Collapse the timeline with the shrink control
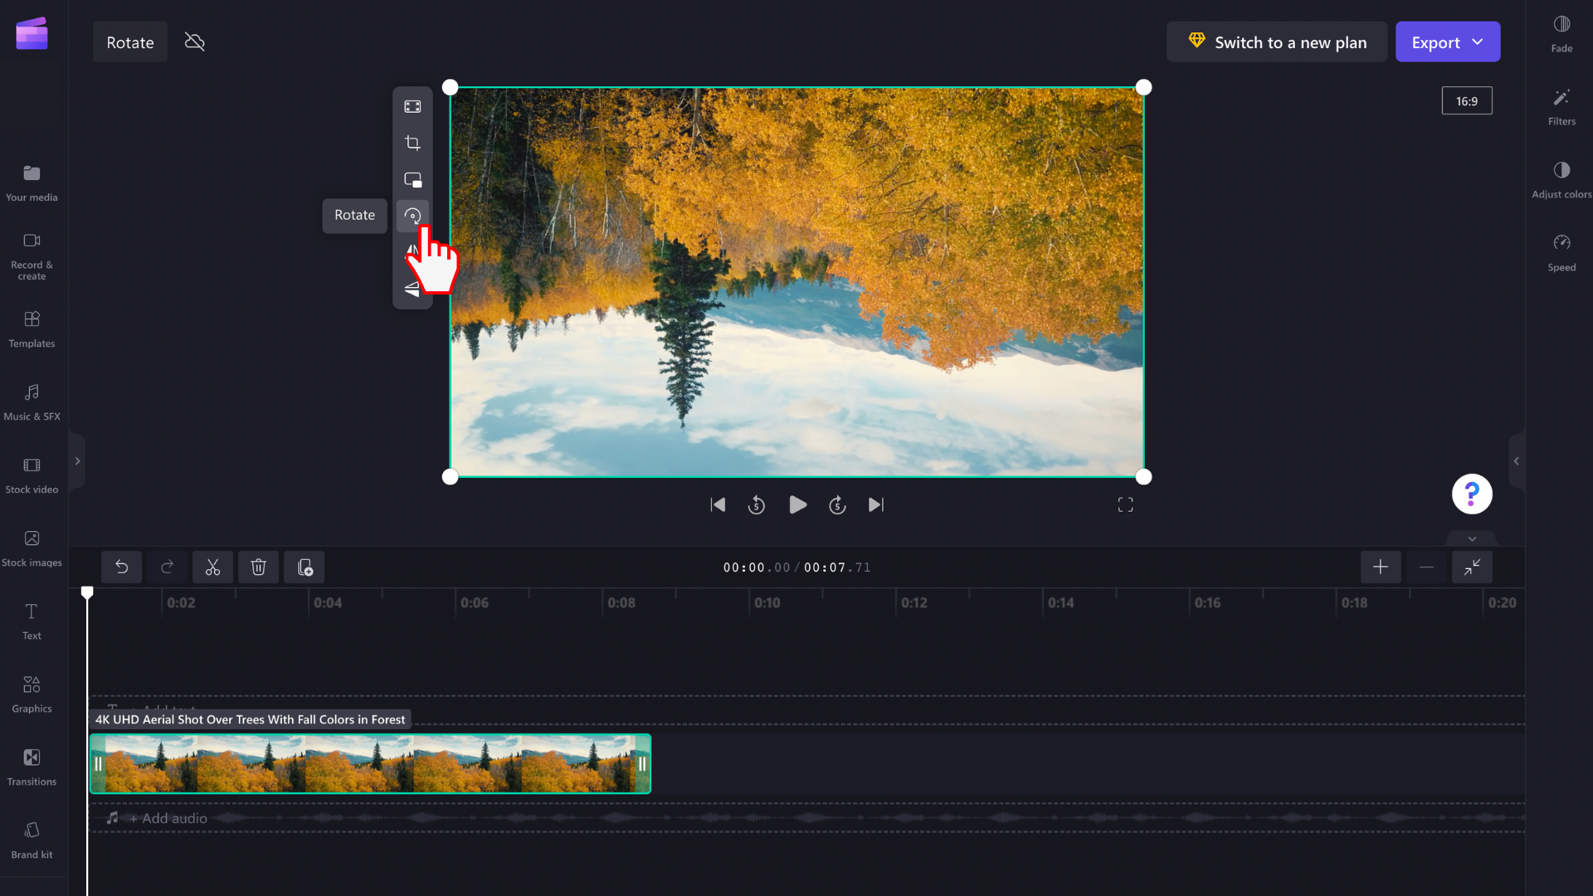 pos(1473,567)
